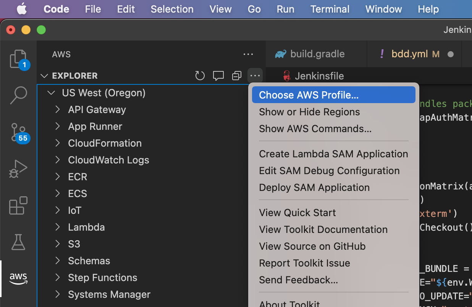The image size is (472, 307).
Task: Collapse the EXPLORER section
Action: 44,76
